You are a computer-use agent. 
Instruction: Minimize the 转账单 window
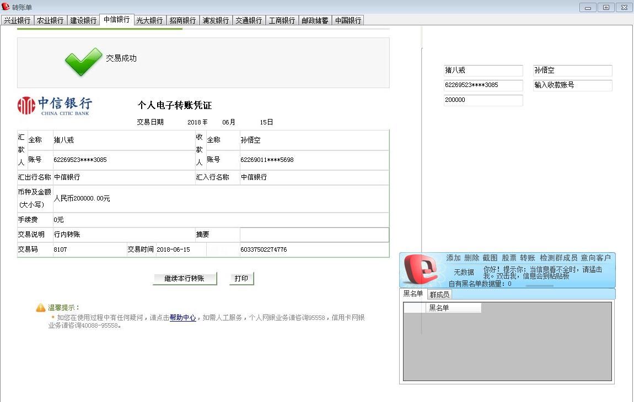tap(588, 7)
